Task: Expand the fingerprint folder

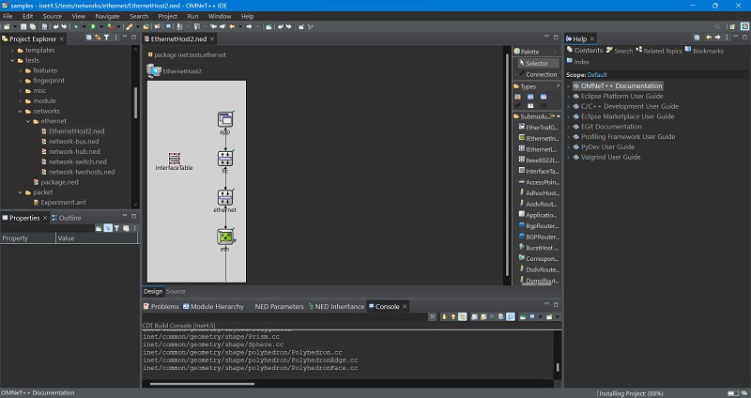Action: click(x=21, y=81)
